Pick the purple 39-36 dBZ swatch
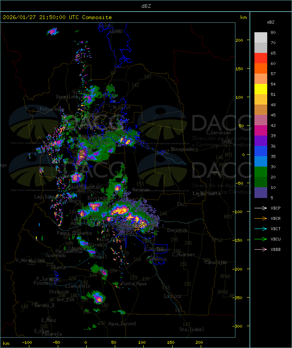292x348 pixels. (x=261, y=141)
